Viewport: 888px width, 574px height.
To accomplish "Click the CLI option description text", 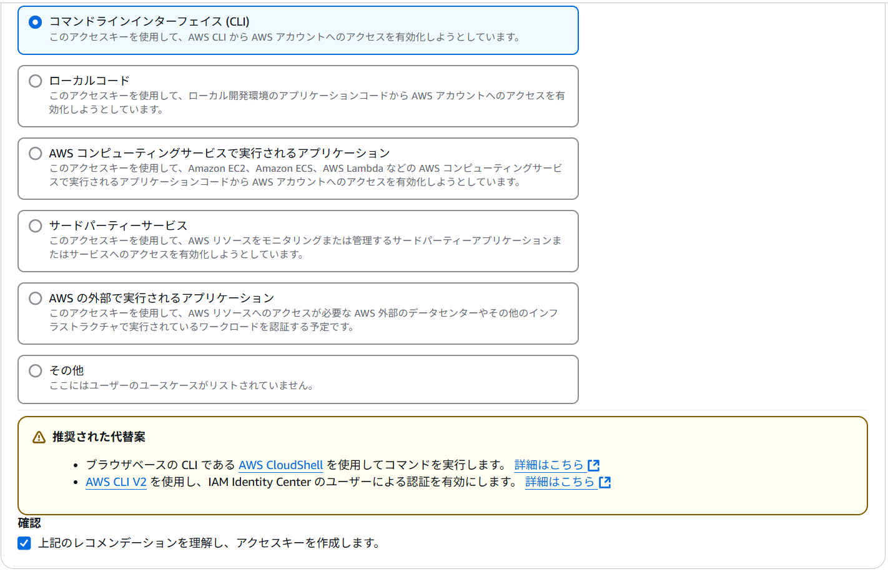I will coord(285,37).
